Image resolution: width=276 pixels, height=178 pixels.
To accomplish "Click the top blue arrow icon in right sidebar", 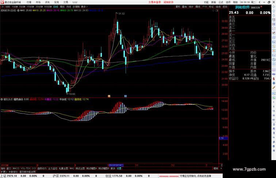I will click(274, 7).
